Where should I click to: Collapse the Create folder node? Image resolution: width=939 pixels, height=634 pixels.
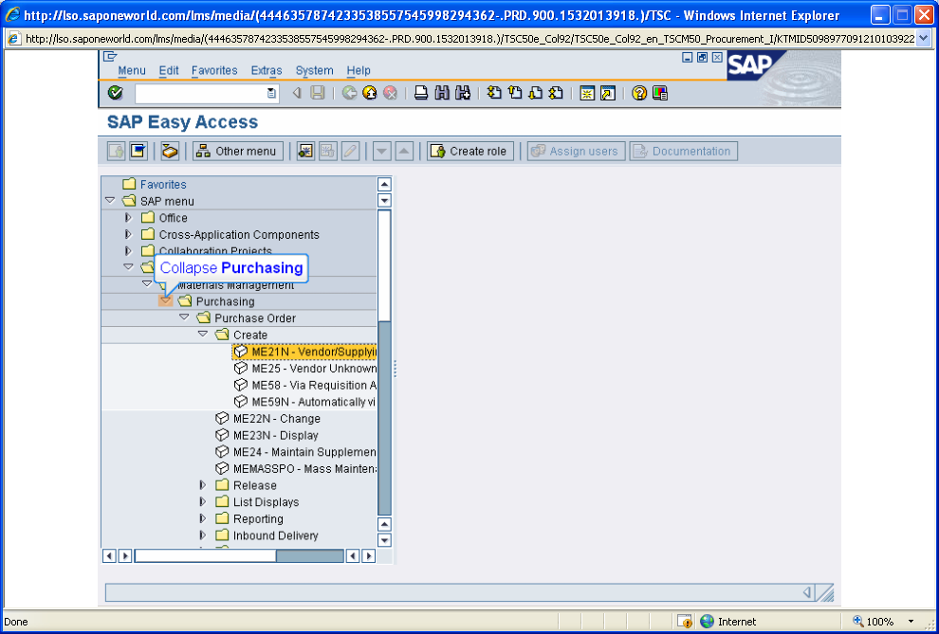(x=202, y=335)
